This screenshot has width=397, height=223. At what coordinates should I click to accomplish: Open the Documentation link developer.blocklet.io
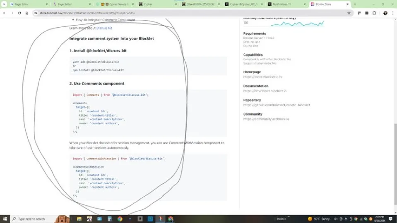tap(265, 91)
